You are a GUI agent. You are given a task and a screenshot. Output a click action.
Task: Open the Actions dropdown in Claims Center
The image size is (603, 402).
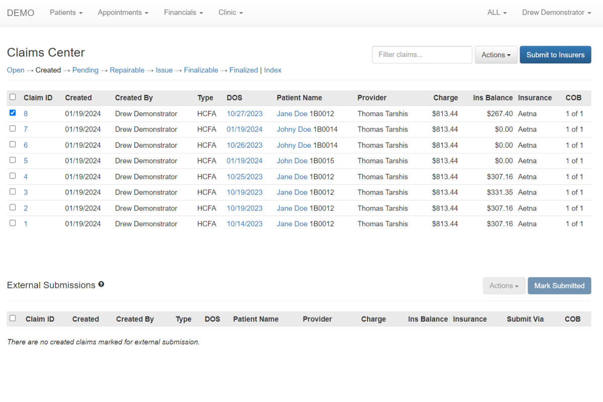[x=495, y=54]
